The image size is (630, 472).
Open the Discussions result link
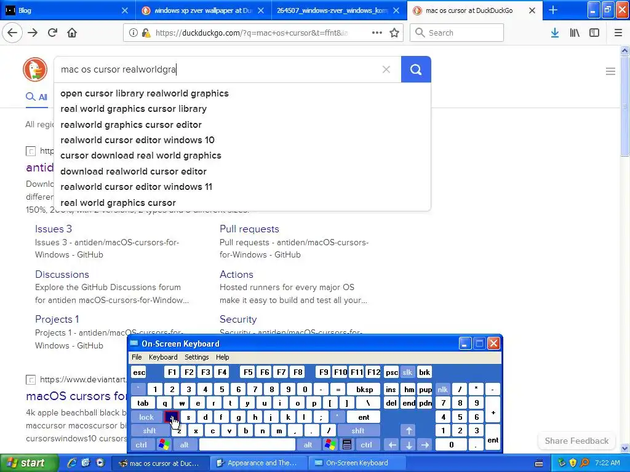(62, 274)
